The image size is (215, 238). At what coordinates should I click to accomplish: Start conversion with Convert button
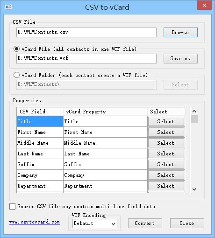click(145, 223)
